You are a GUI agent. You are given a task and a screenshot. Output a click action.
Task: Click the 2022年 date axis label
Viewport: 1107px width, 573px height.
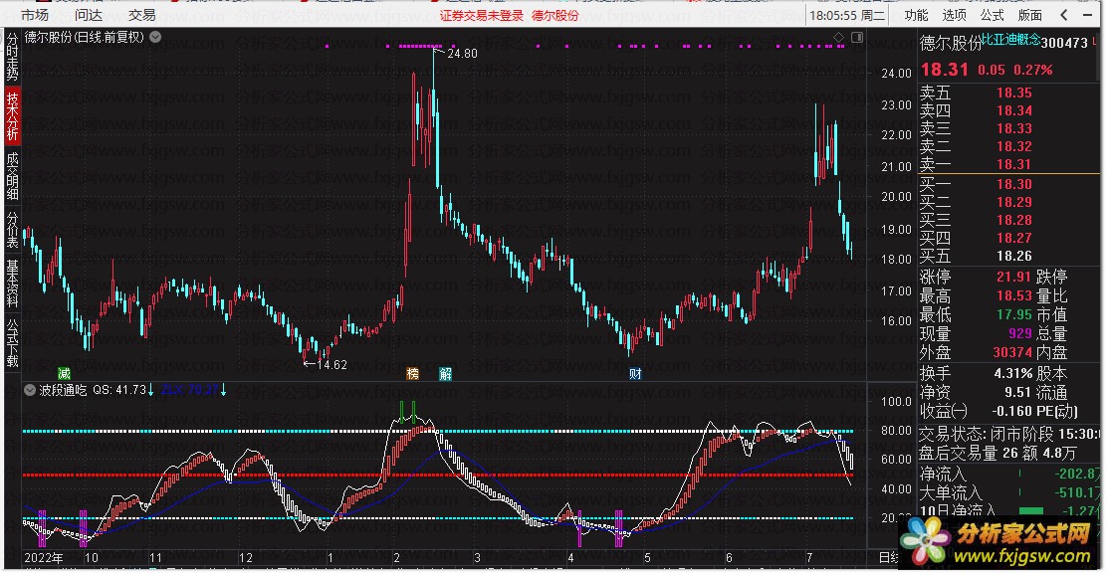pyautogui.click(x=43, y=557)
